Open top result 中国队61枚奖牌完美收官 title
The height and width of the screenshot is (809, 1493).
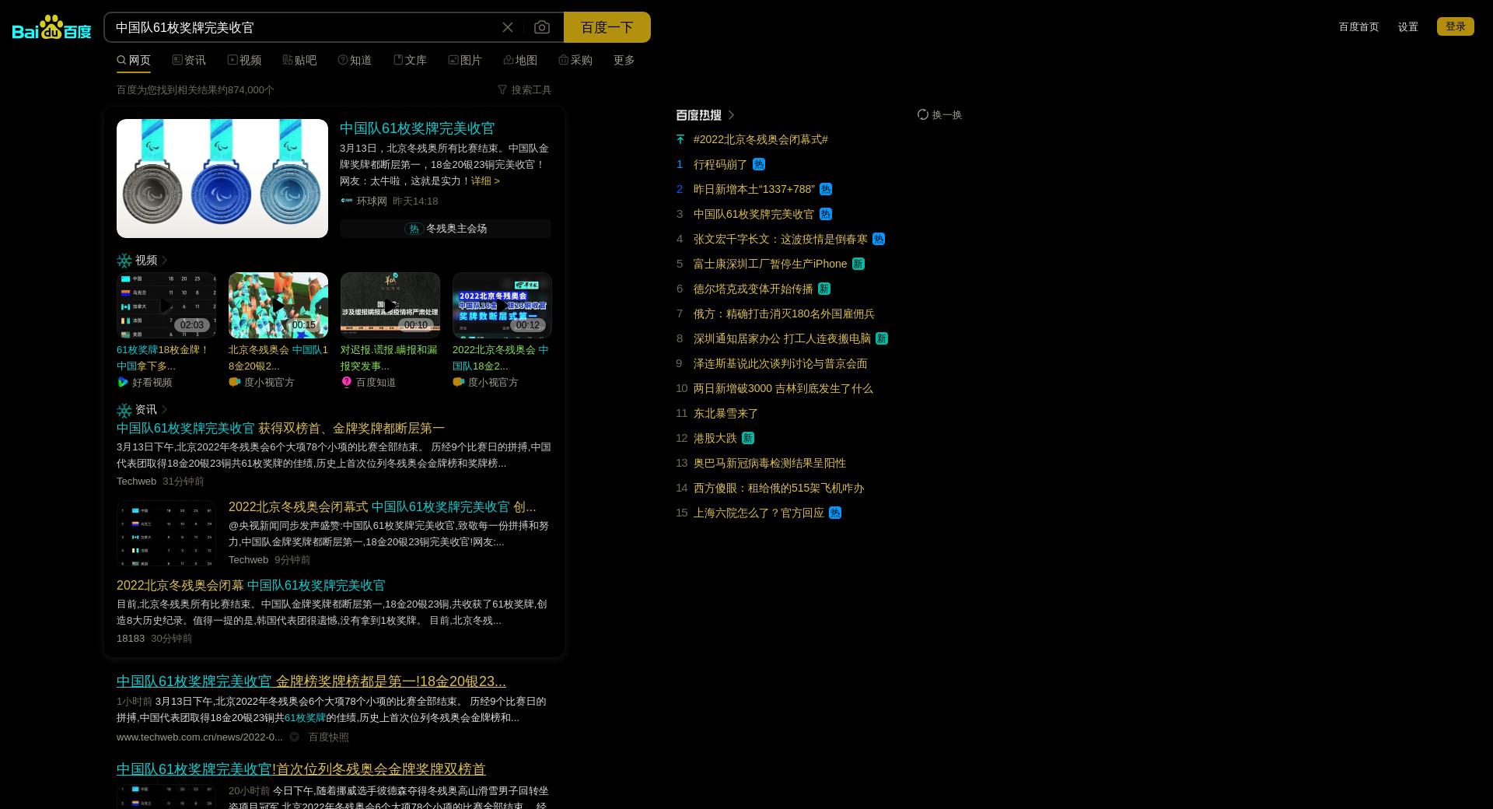[x=417, y=128]
